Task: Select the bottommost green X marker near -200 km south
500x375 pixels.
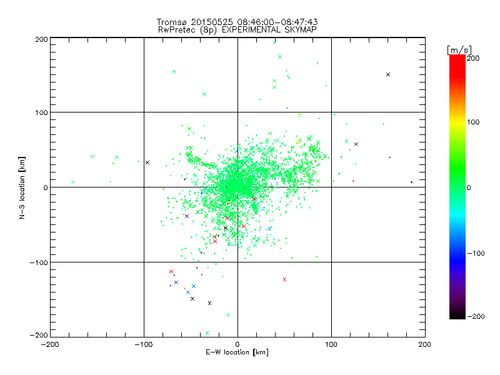Action: point(207,333)
